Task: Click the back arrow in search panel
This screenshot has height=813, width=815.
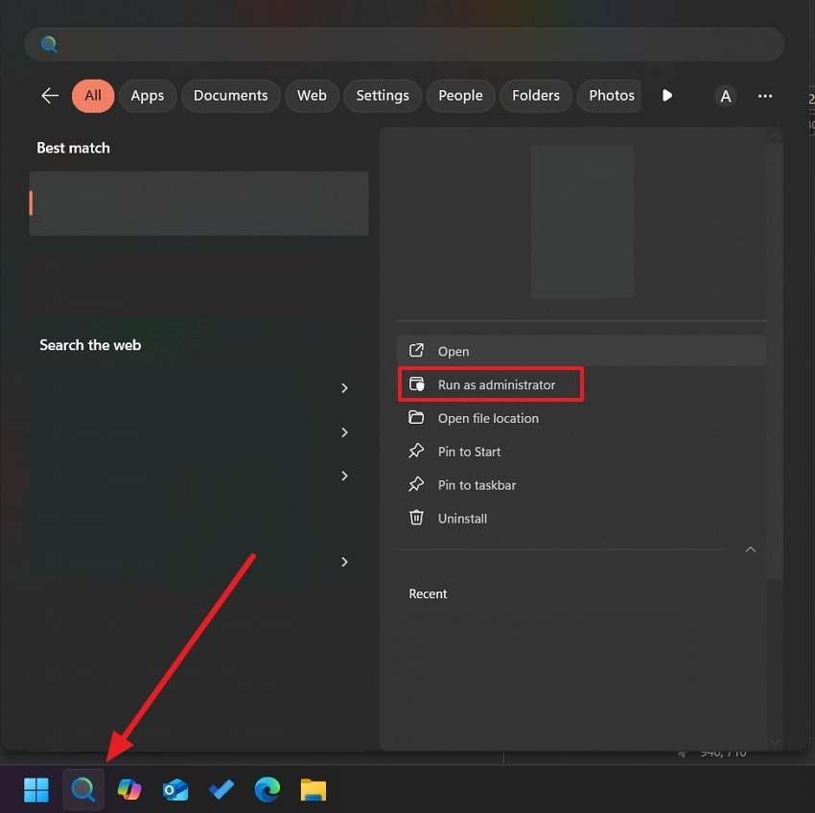Action: pos(50,96)
